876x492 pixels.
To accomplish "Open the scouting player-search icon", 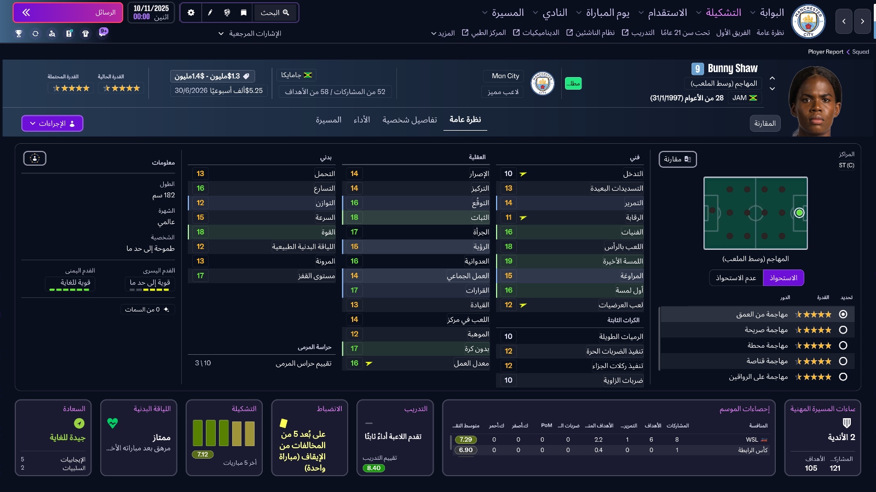I will click(53, 33).
